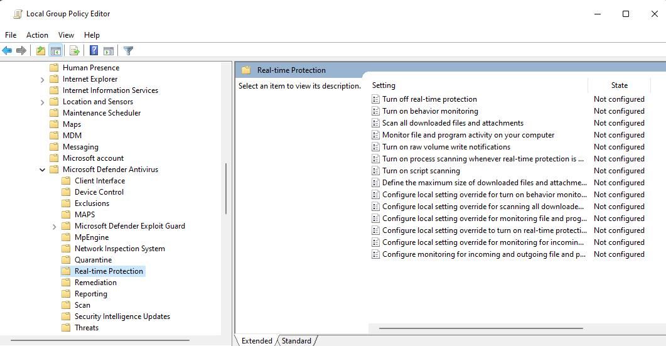Select Network Inspection System folder
Screen dimensions: 666x346
tap(120, 248)
